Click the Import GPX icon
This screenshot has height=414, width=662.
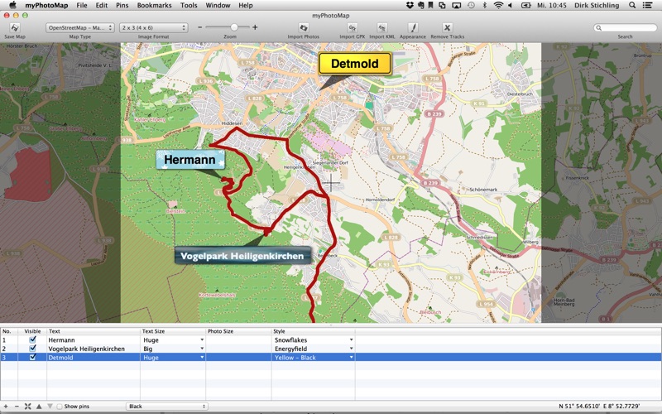pyautogui.click(x=352, y=28)
